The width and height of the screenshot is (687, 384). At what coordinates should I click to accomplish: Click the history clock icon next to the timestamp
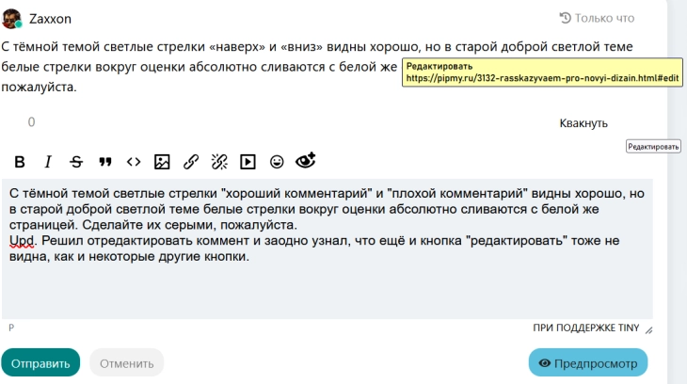click(566, 18)
